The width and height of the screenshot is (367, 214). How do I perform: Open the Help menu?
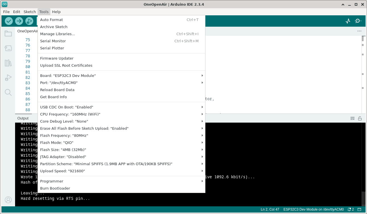pos(56,12)
